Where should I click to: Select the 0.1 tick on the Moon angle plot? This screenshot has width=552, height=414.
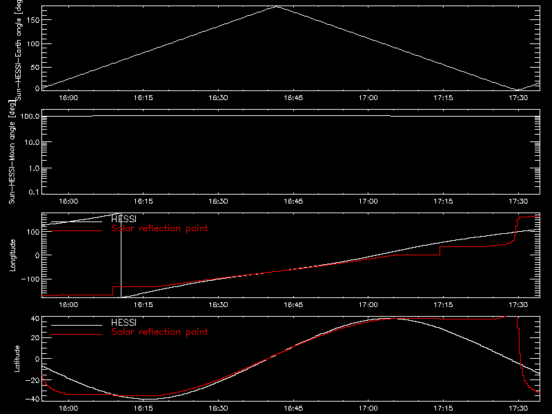34,192
